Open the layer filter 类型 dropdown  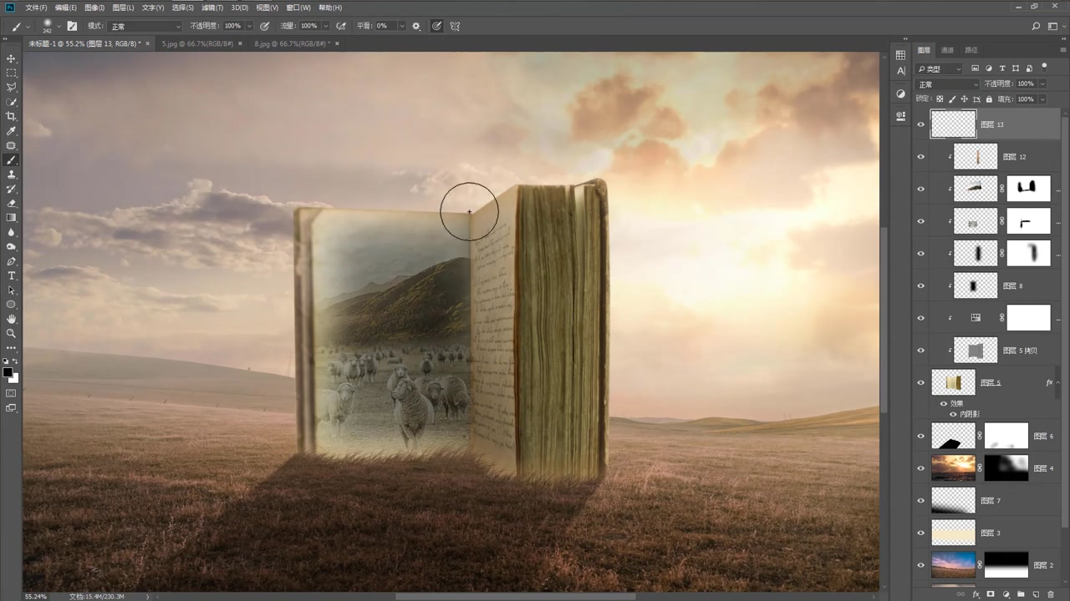(940, 68)
